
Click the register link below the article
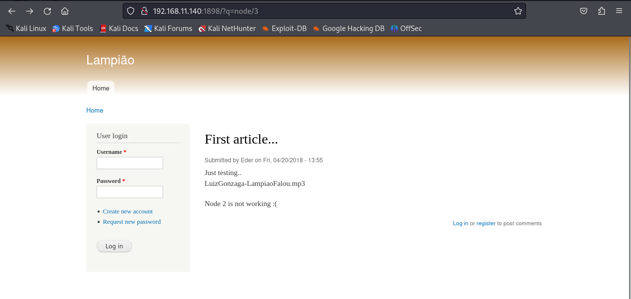486,223
